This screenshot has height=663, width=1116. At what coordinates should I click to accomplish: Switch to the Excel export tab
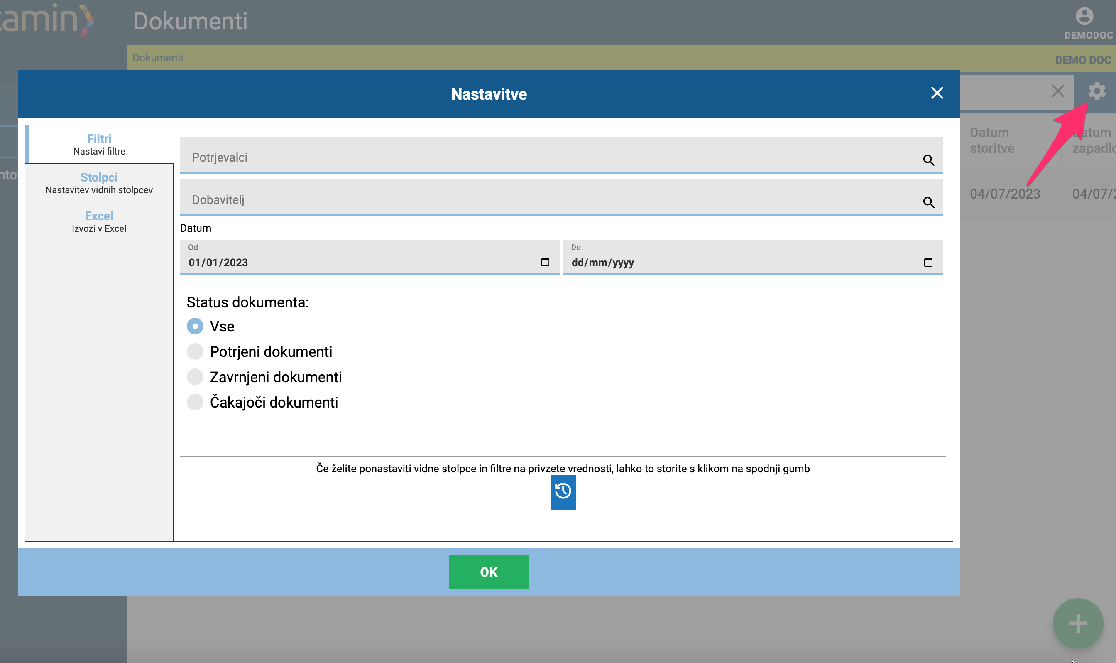[x=99, y=221]
